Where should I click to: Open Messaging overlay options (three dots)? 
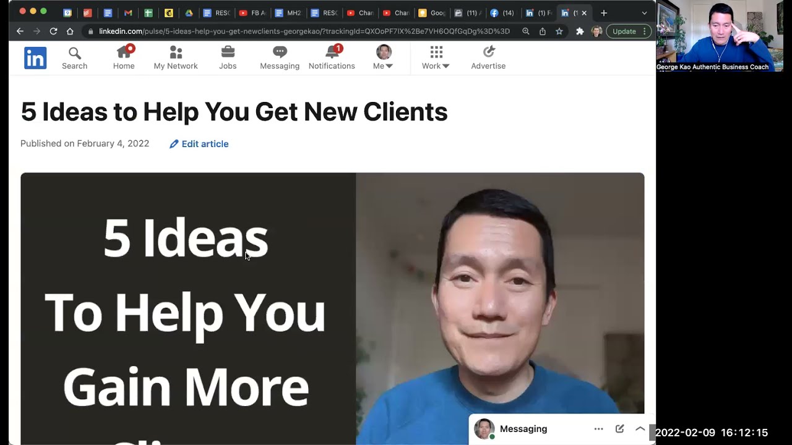[x=598, y=429]
